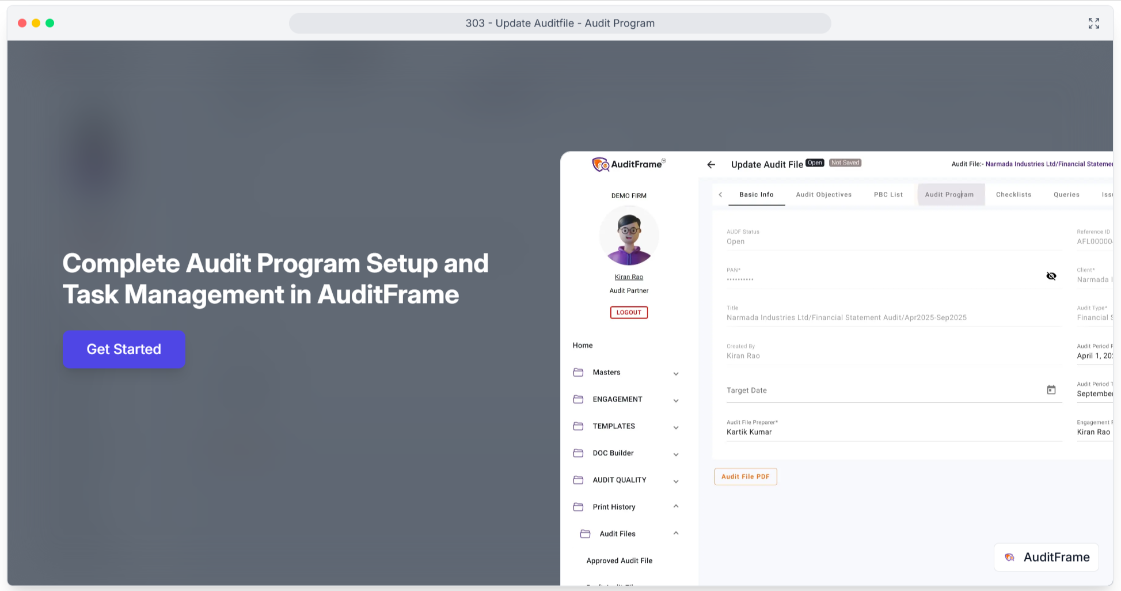Click the AuditFrame chat widget icon

click(1009, 557)
